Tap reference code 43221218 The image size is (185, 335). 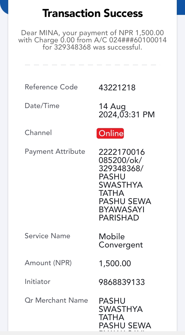tap(117, 88)
